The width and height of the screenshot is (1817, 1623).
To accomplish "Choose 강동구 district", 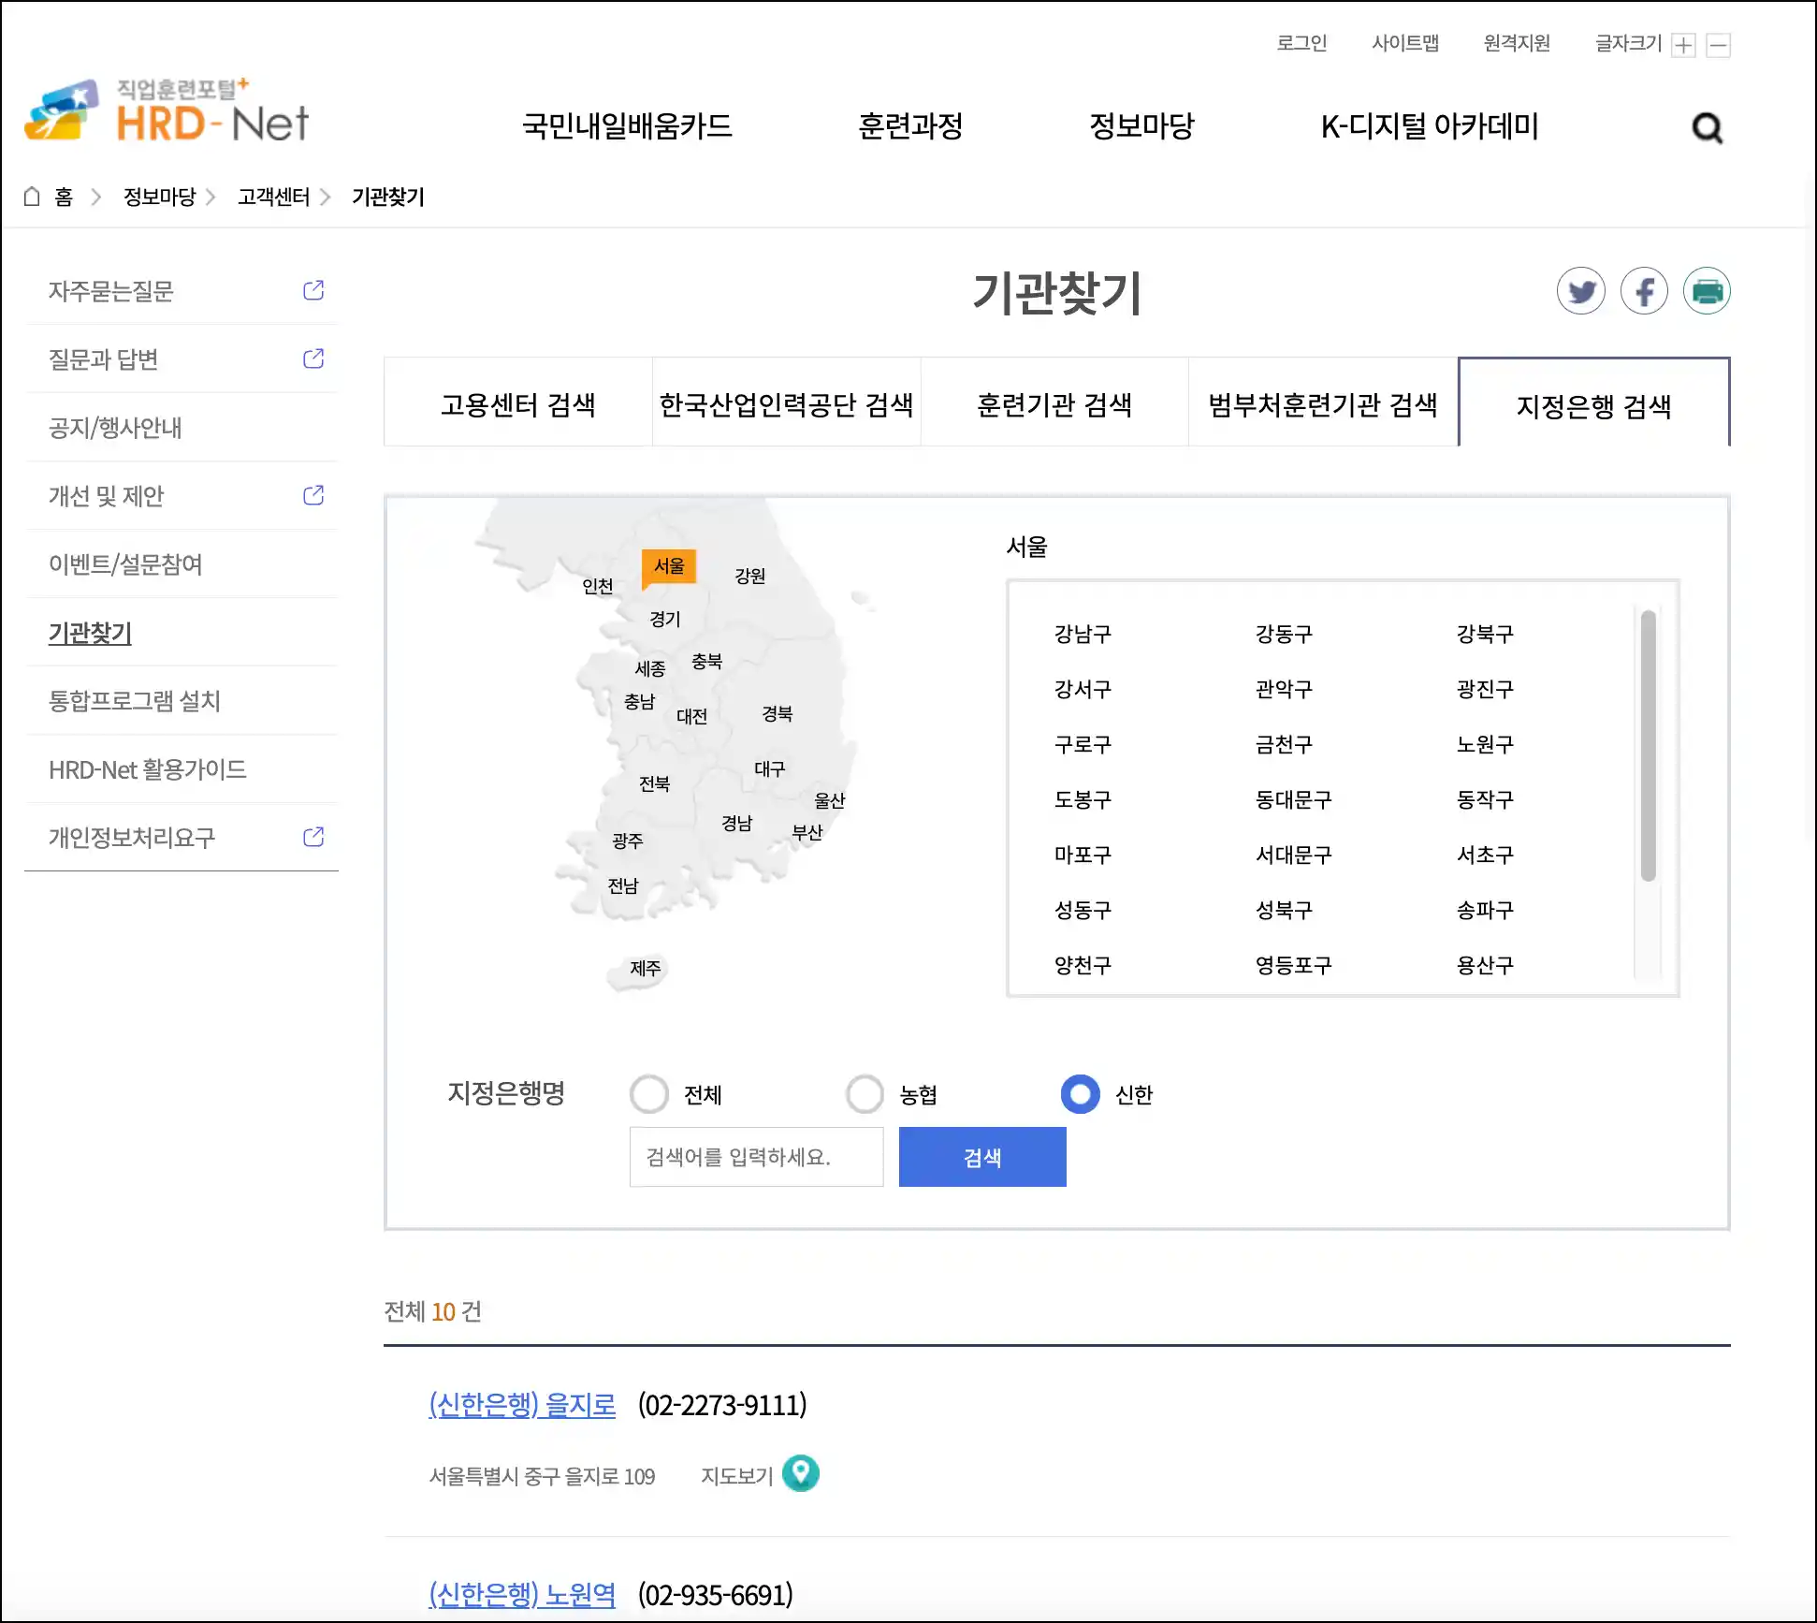I will (1284, 634).
